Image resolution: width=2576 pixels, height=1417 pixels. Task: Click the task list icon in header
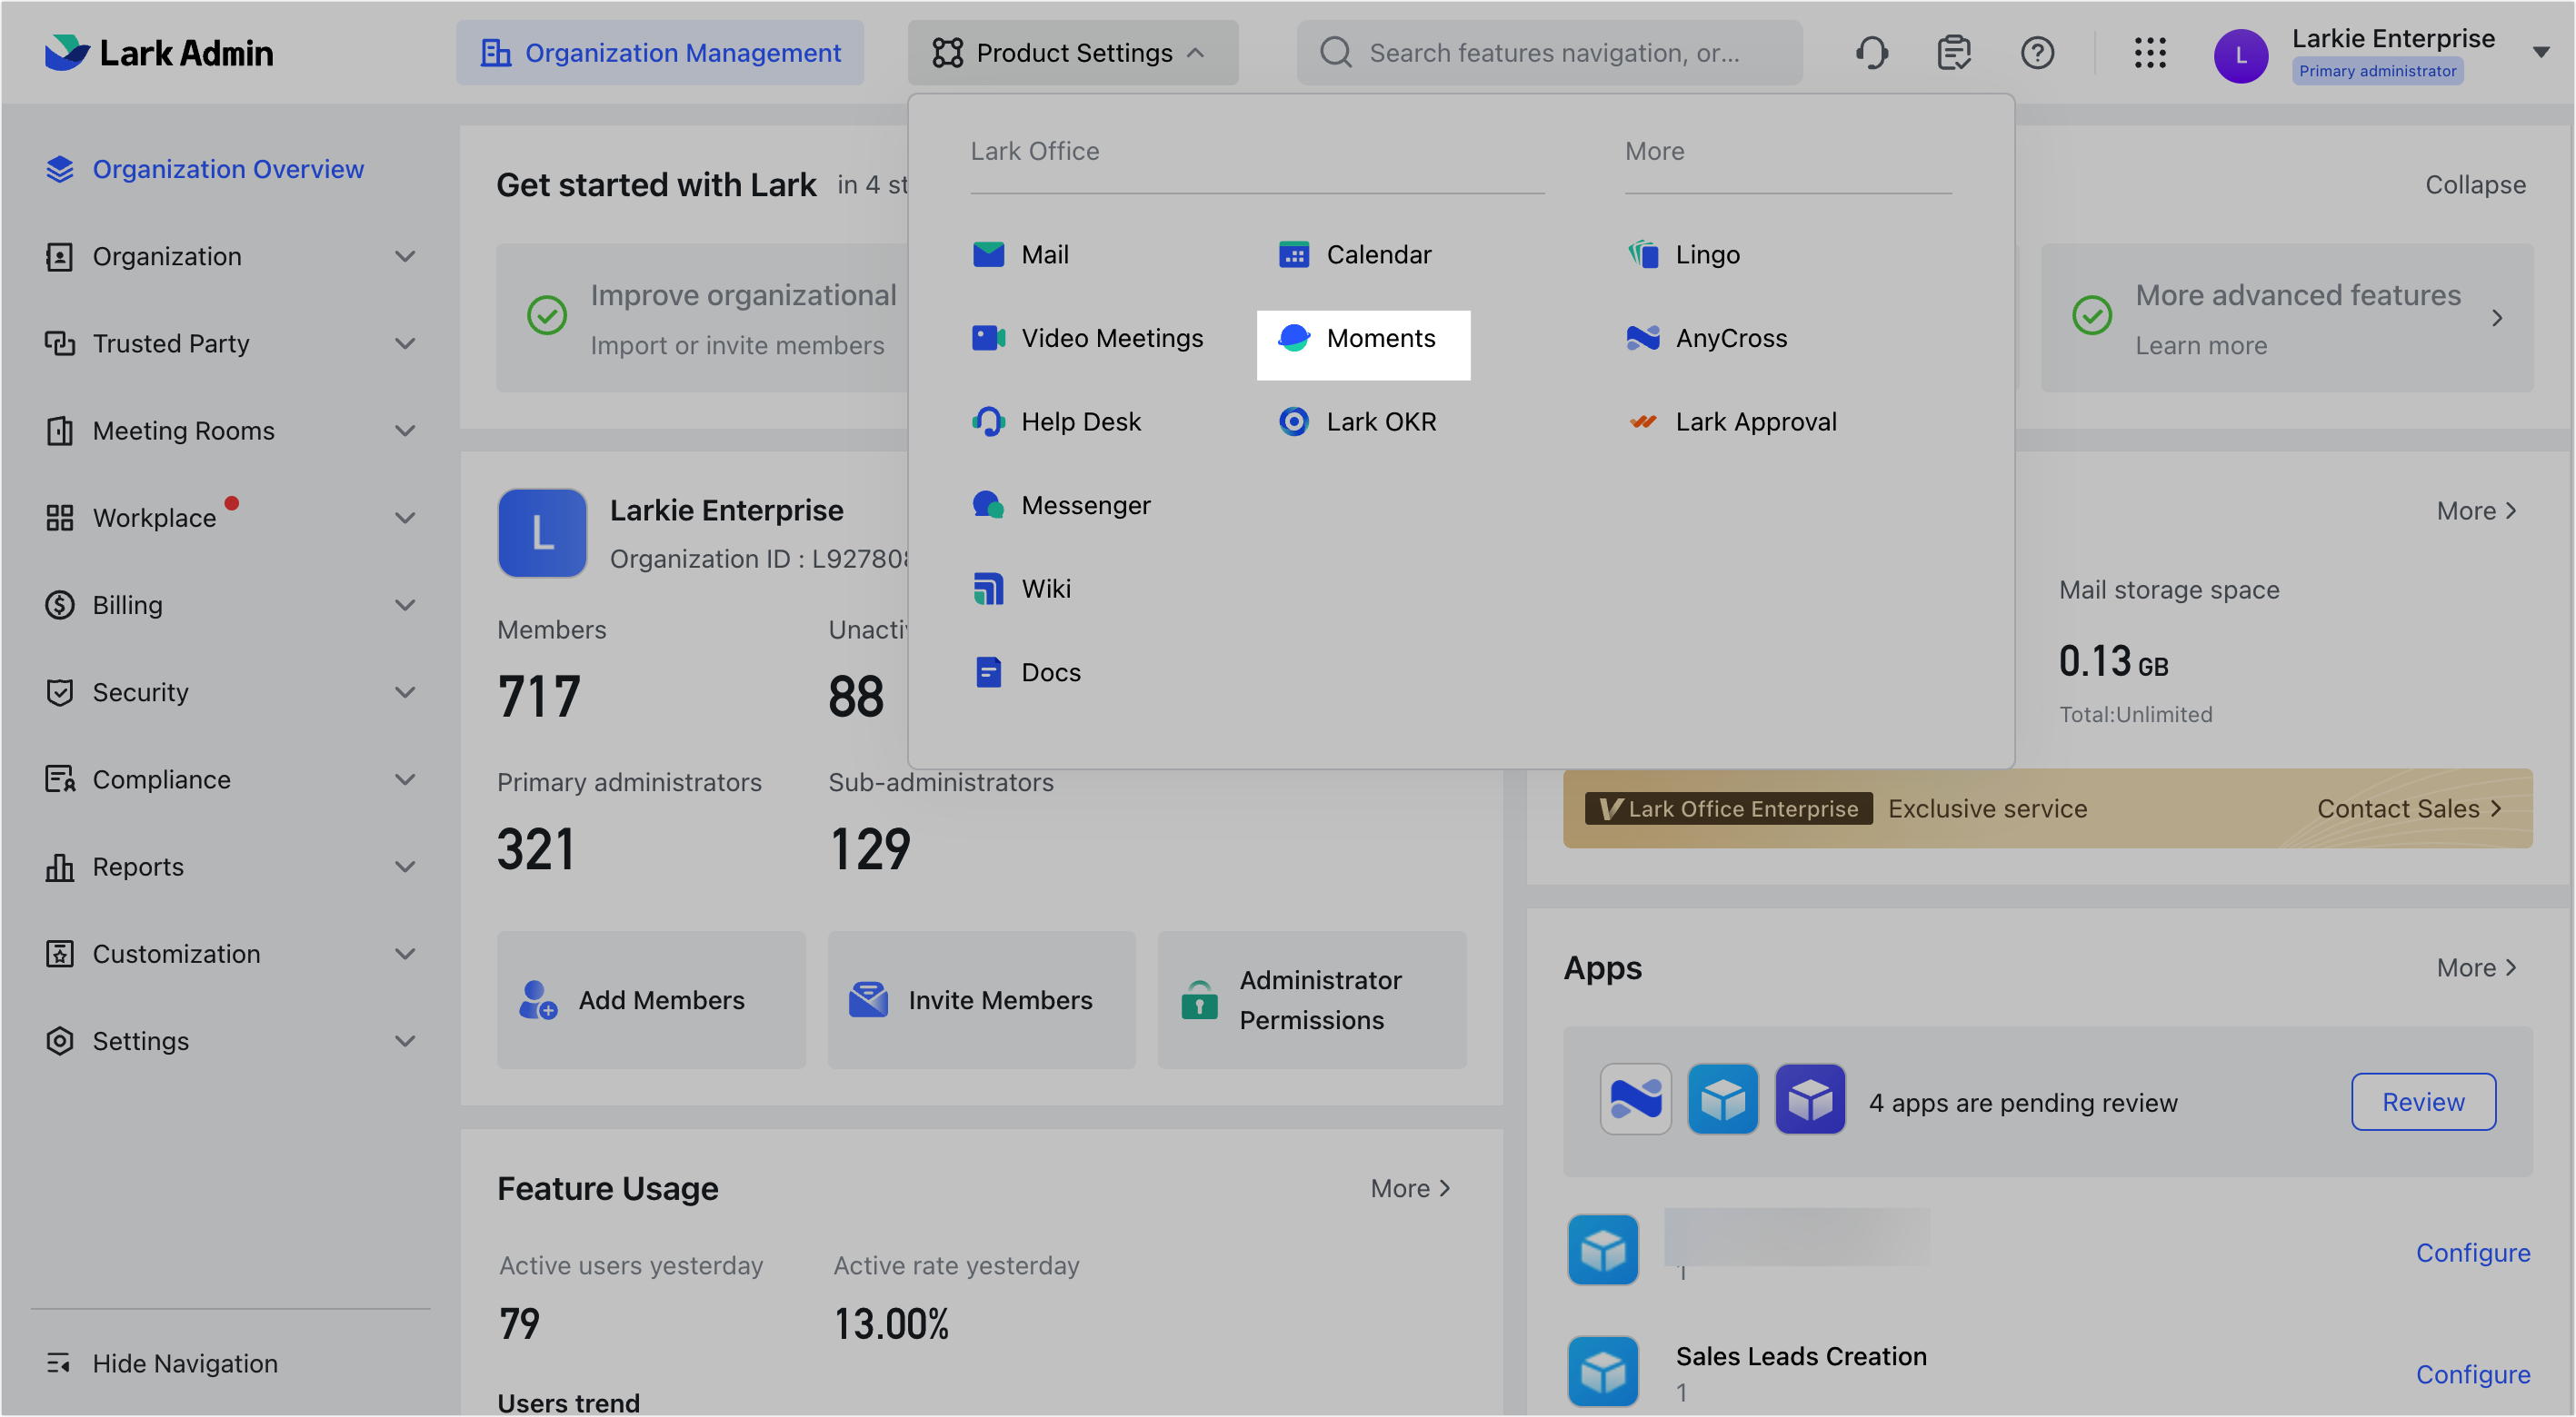tap(1953, 52)
